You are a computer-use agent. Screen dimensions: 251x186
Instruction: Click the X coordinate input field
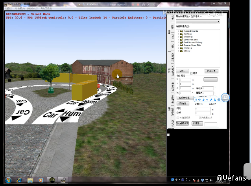click(x=185, y=79)
